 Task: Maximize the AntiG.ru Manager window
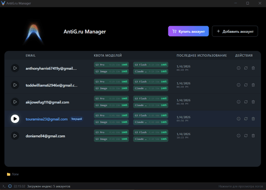248,3
